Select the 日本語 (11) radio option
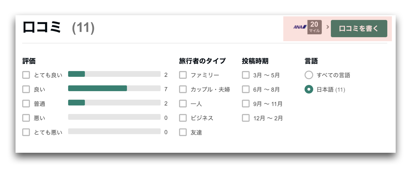 click(309, 89)
